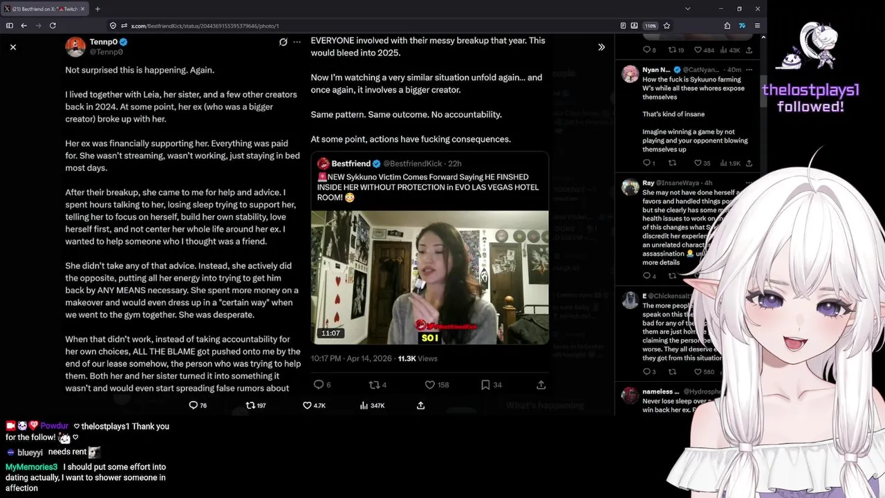The image size is (885, 498).
Task: Repost E @Chickensalt's comment
Action: [672, 371]
